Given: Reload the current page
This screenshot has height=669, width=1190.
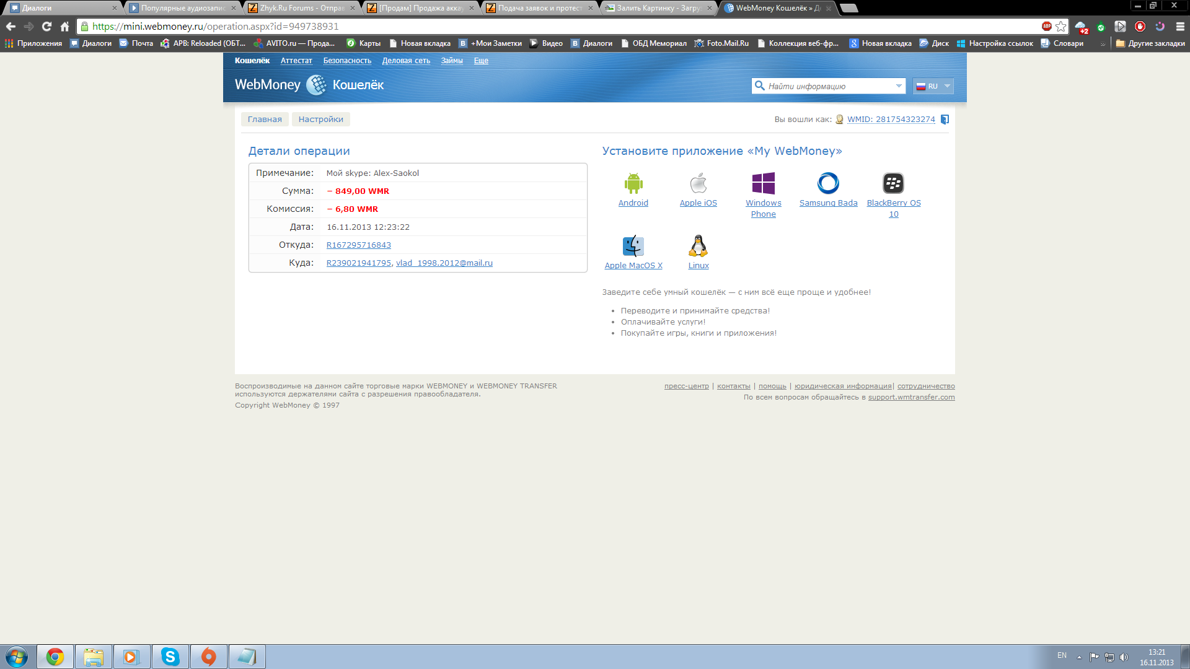Looking at the screenshot, I should pyautogui.click(x=46, y=27).
